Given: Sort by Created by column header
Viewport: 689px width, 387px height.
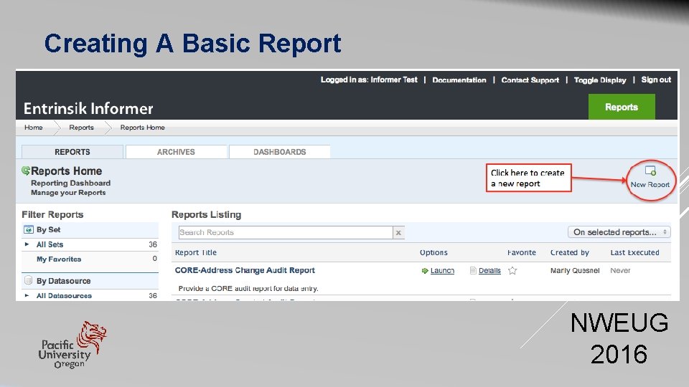Looking at the screenshot, I should [569, 253].
